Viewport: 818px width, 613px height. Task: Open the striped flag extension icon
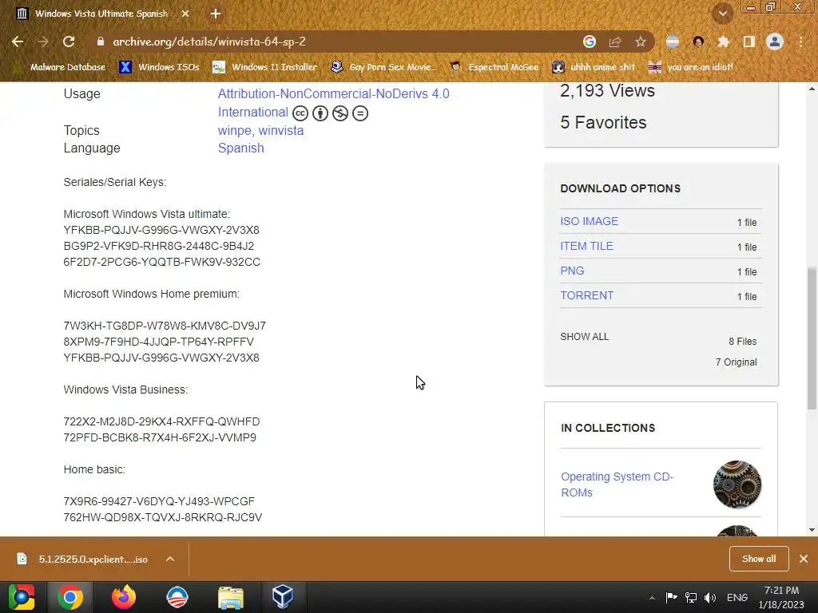[x=673, y=42]
